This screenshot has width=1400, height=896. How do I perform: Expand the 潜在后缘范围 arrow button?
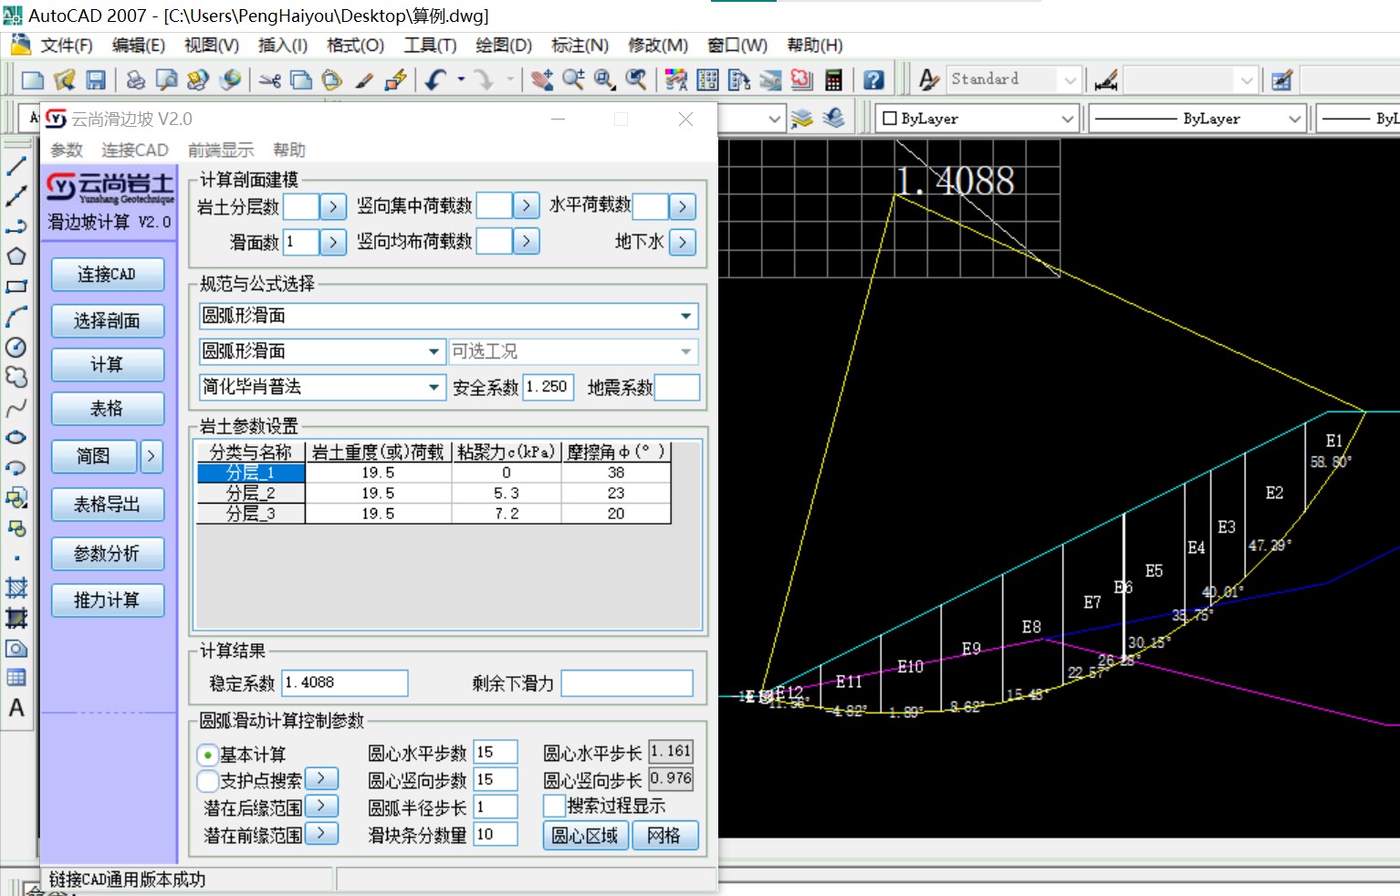point(321,807)
